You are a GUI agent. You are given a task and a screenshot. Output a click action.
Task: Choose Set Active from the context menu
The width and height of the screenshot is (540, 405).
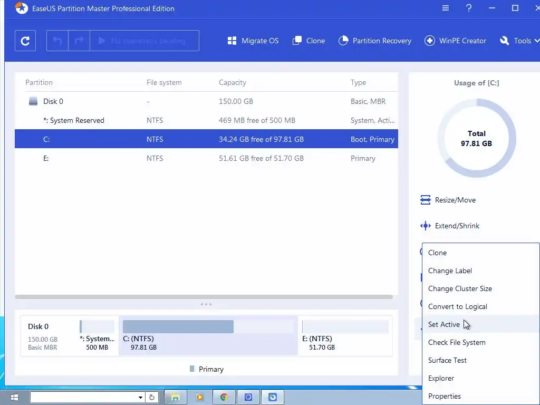tap(481, 324)
